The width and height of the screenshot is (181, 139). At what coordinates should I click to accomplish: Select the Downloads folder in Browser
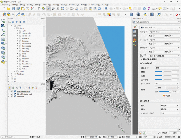(26, 46)
